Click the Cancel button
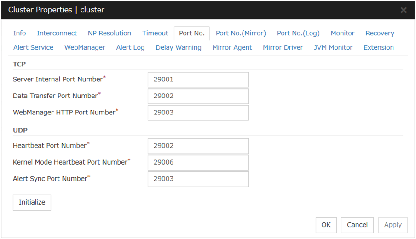 [x=357, y=225]
